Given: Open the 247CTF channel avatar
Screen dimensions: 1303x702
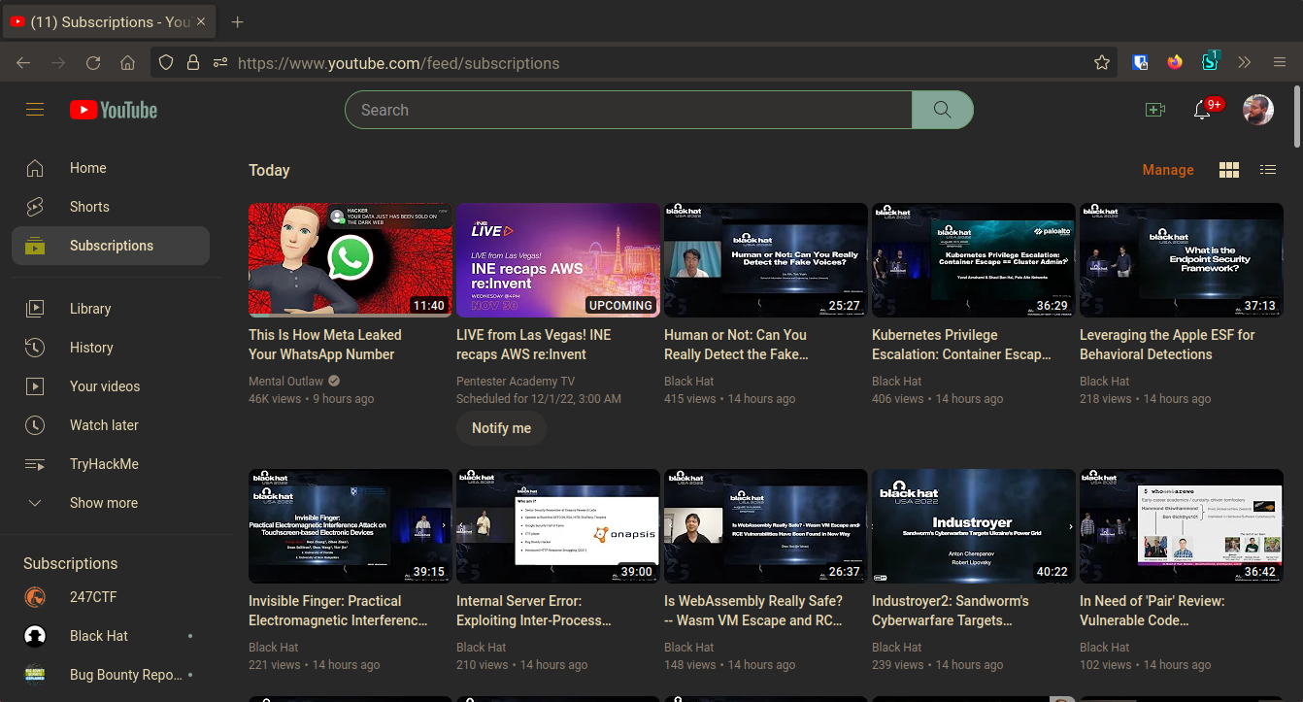Looking at the screenshot, I should tap(35, 597).
